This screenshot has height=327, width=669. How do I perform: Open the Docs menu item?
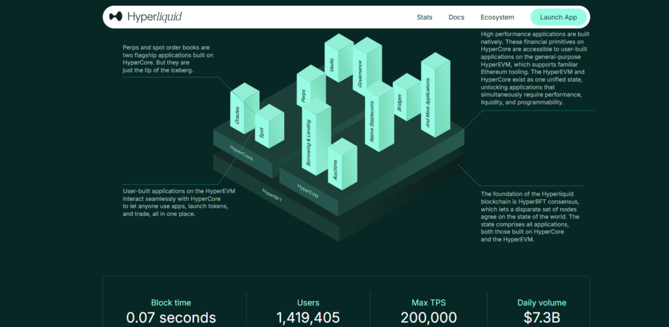(x=457, y=17)
